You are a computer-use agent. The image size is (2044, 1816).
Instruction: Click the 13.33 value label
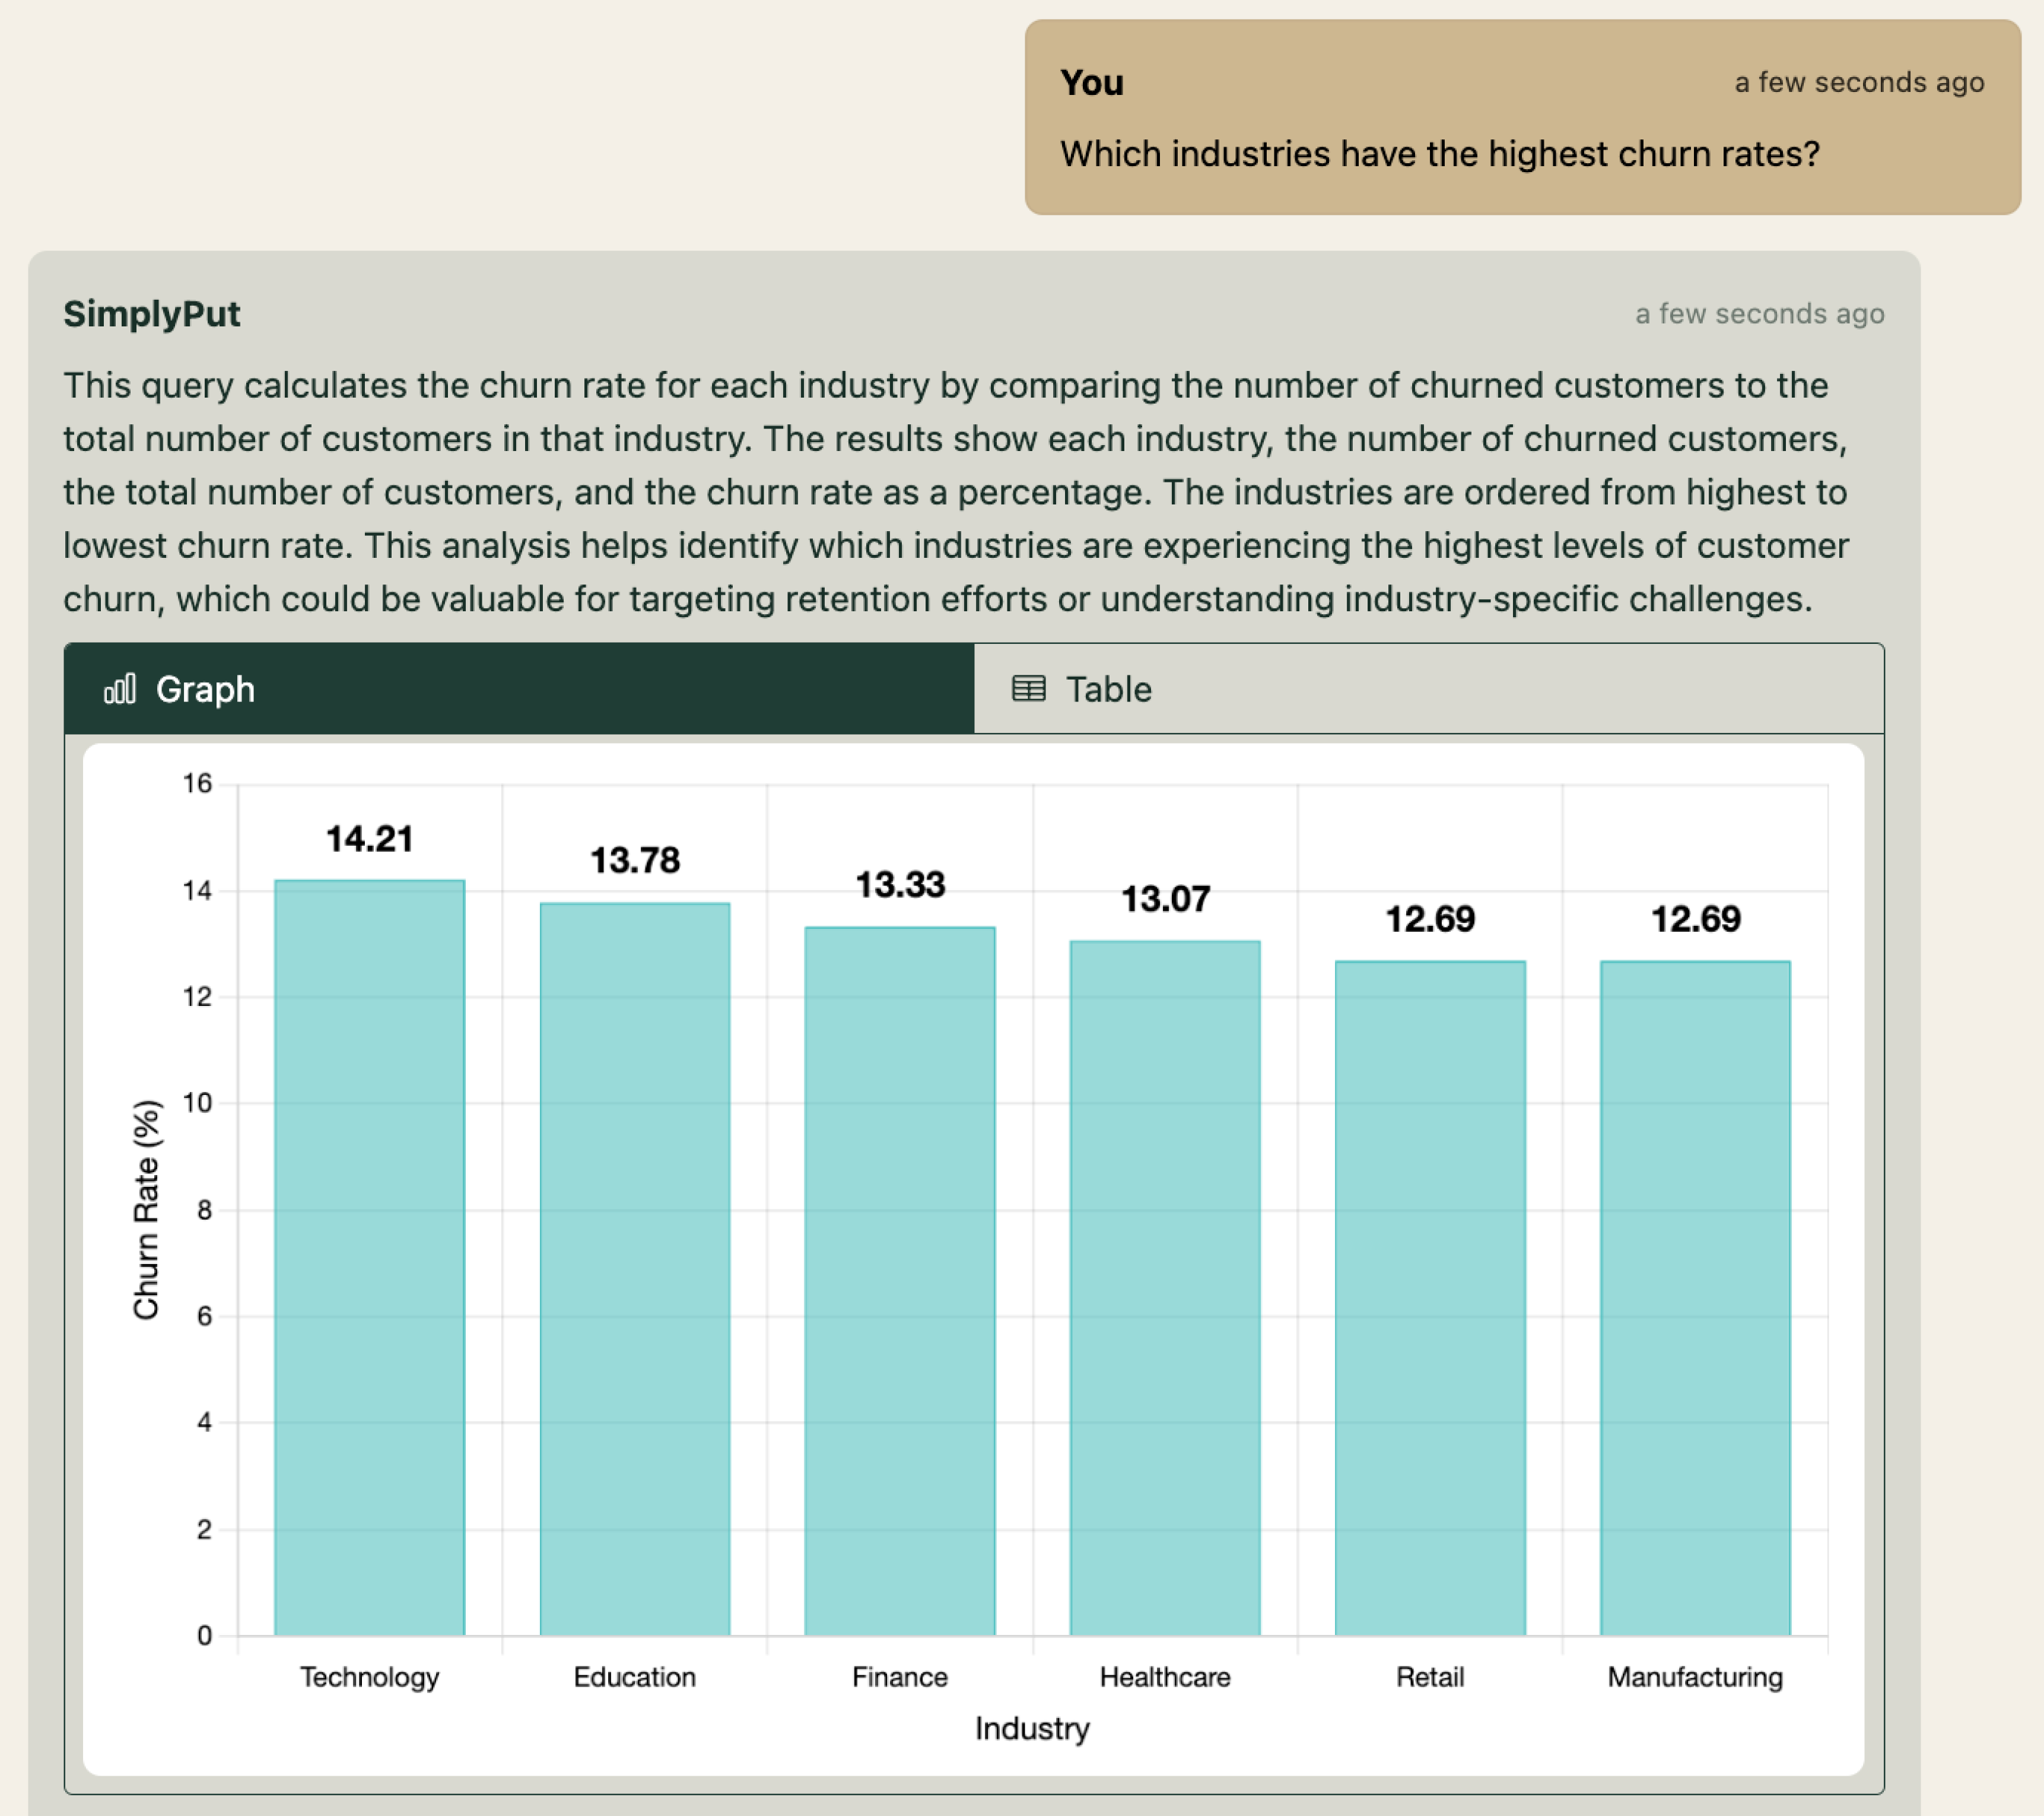tap(900, 884)
